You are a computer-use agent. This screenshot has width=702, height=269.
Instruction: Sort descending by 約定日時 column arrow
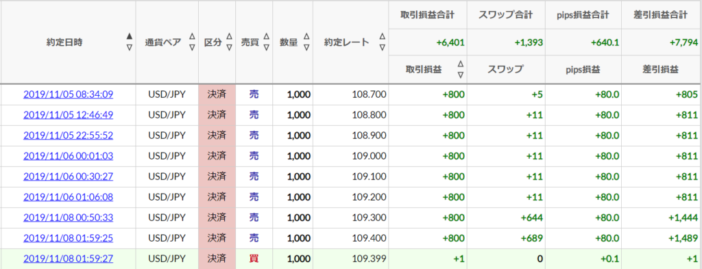[x=130, y=47]
